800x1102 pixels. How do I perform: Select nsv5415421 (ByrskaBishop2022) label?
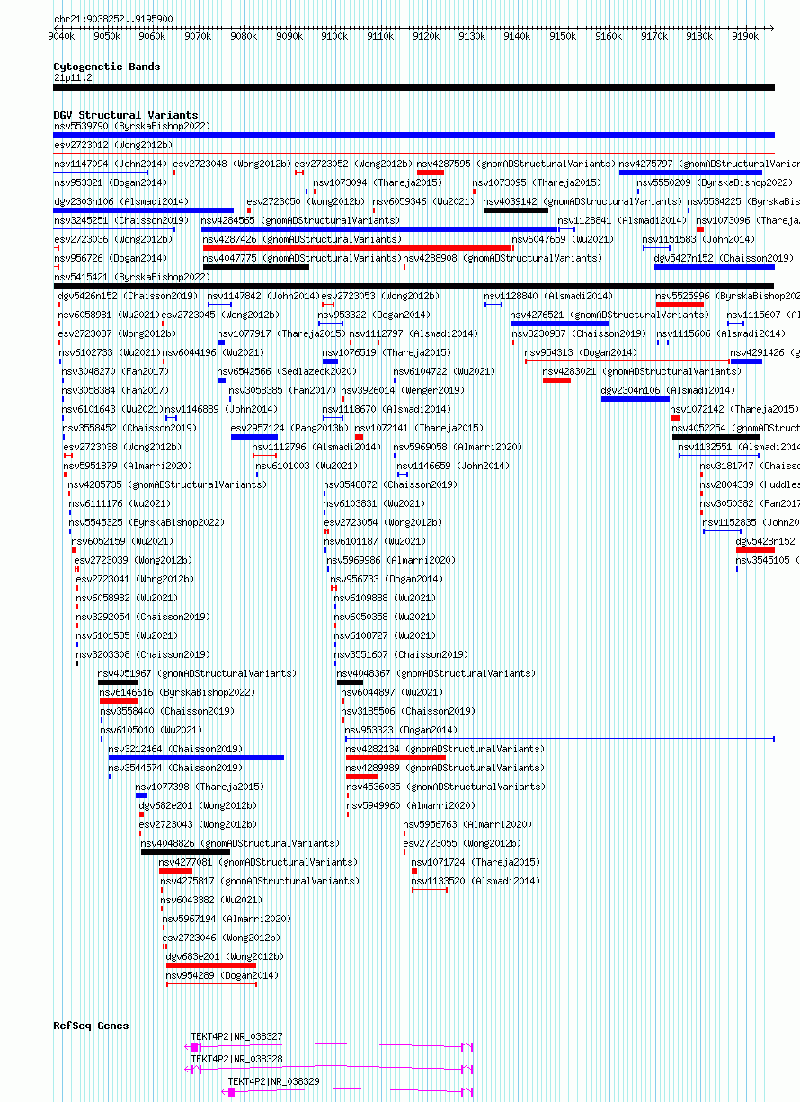[132, 277]
